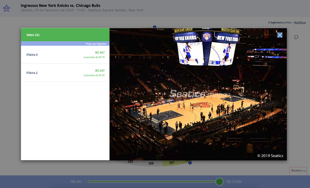This screenshot has width=310, height=188.
Task: Click the R$ 547 price
Action: [x=100, y=71]
